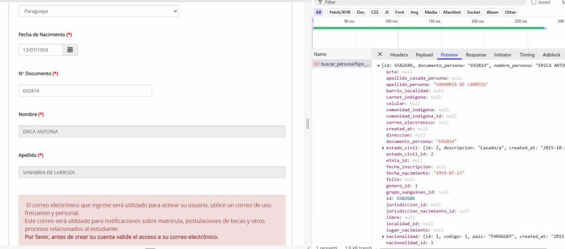Click the filter funnel icon

(x=320, y=2)
